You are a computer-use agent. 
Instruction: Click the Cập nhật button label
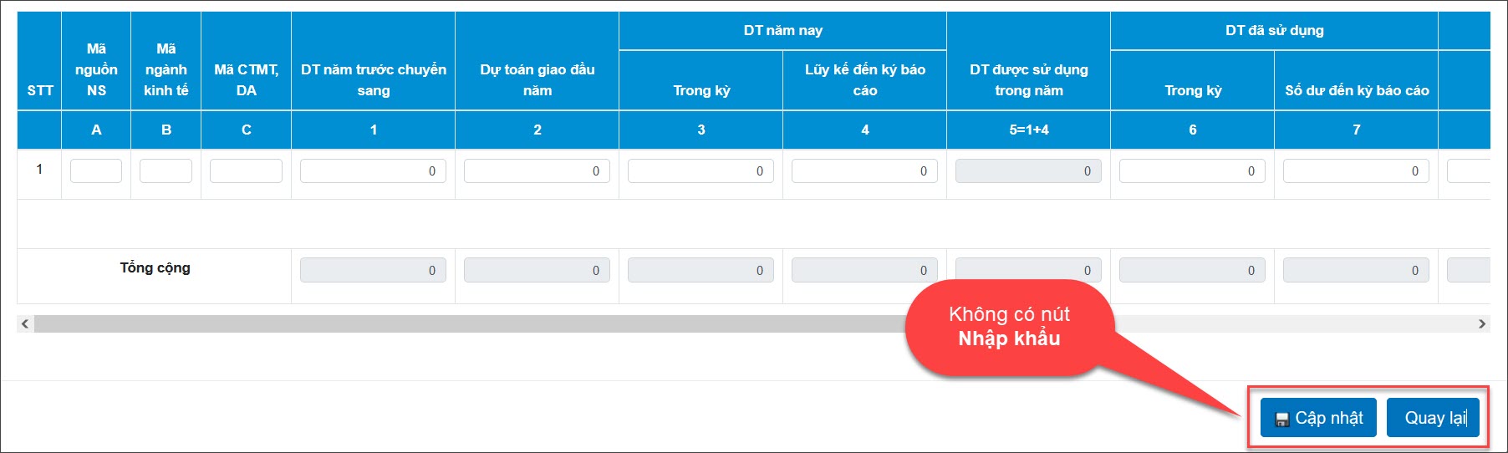click(x=1329, y=418)
